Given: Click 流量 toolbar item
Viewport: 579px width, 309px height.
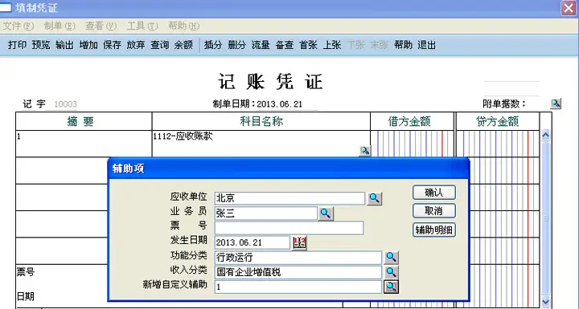Looking at the screenshot, I should [261, 45].
